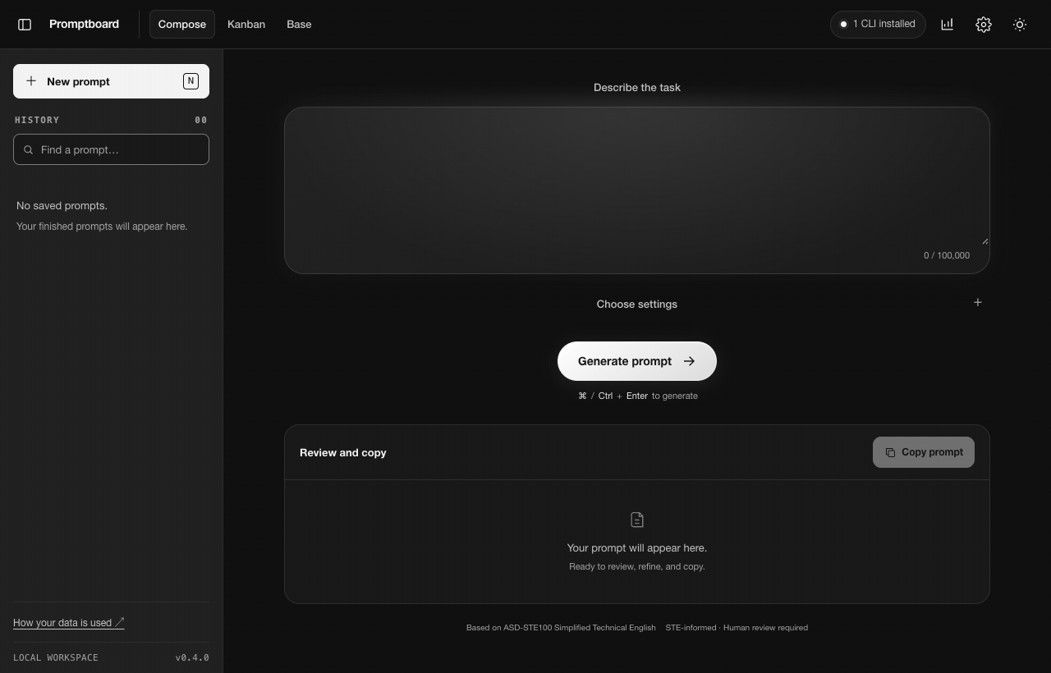Click the Promptboard app title
Image resolution: width=1051 pixels, height=673 pixels.
click(84, 25)
